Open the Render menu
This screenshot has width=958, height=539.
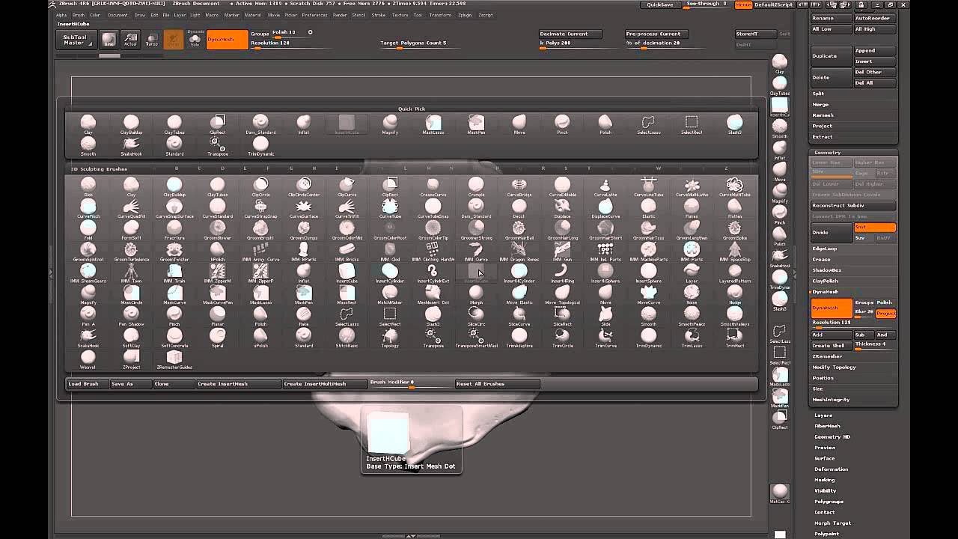[340, 15]
